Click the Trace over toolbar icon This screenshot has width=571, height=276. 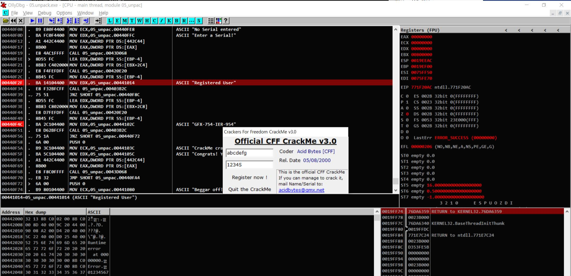[77, 21]
